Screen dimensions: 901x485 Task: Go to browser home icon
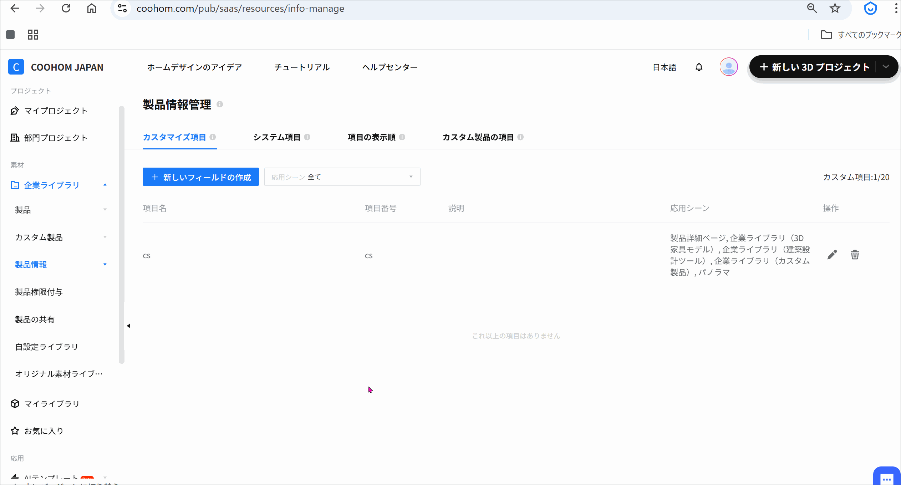[92, 8]
